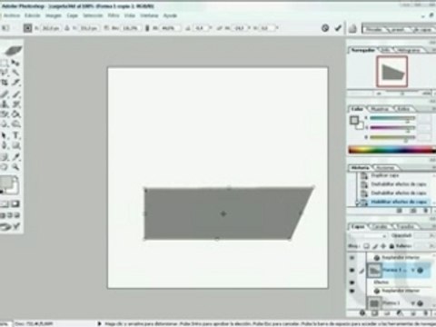This screenshot has width=436, height=327.
Task: Toggle lock position in Layers panel
Action: [x=383, y=246]
